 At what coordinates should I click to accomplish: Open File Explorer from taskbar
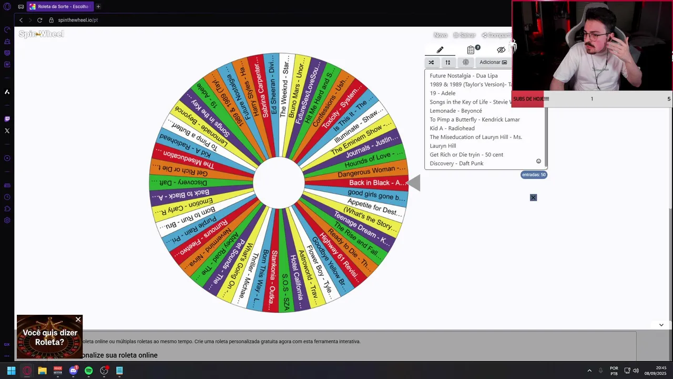click(x=43, y=371)
